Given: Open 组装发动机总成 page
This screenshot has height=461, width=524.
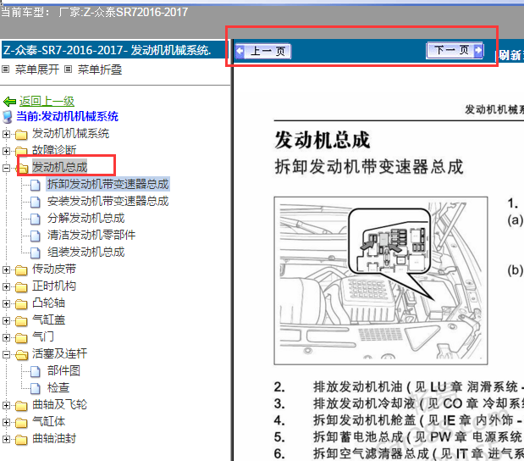Looking at the screenshot, I should pos(85,252).
